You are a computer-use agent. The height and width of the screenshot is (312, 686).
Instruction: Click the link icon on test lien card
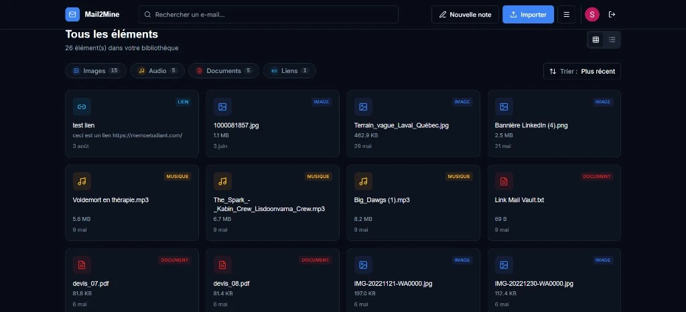point(82,106)
